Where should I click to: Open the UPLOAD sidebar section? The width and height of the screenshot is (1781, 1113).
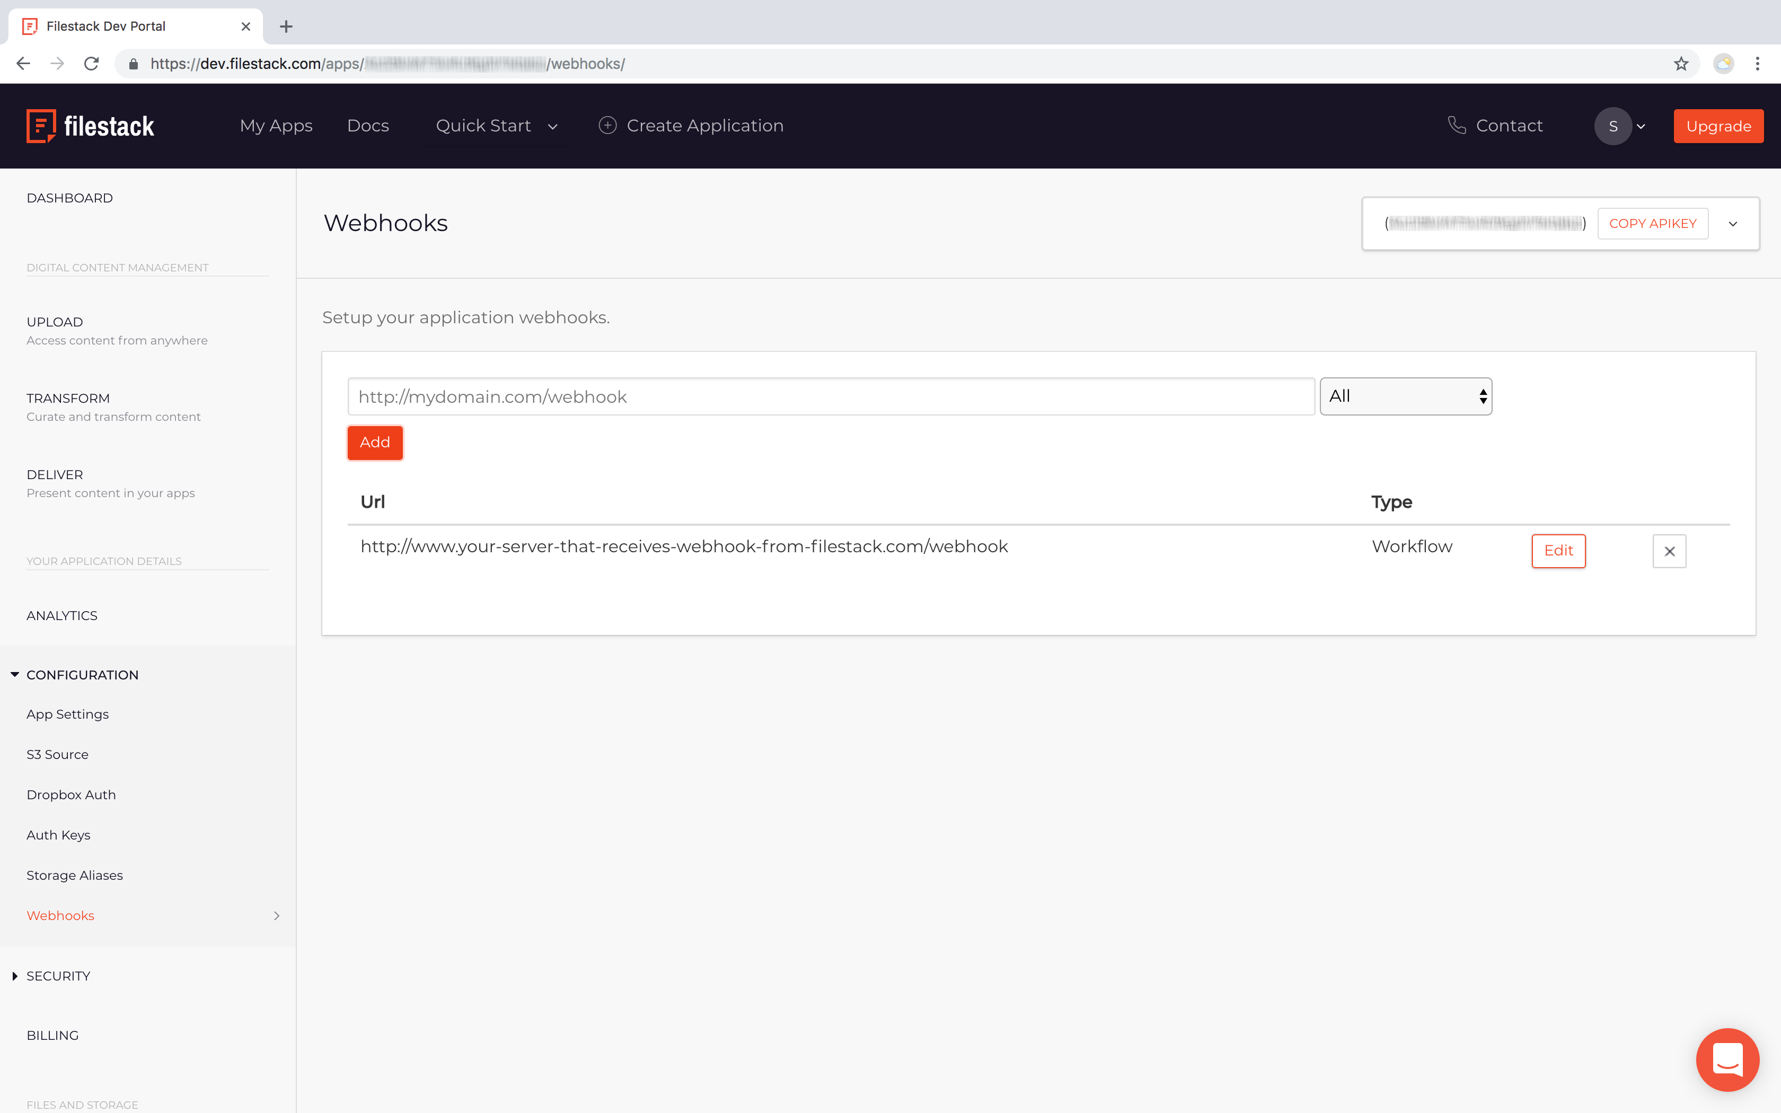pos(117,331)
